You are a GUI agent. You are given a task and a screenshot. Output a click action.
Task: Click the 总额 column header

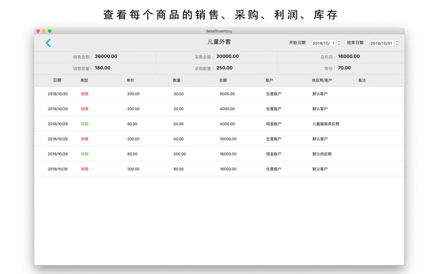223,81
